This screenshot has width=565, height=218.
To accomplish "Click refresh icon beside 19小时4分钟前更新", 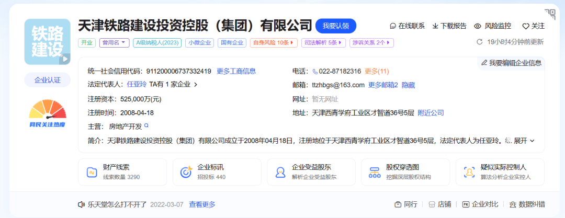I will tap(479, 42).
